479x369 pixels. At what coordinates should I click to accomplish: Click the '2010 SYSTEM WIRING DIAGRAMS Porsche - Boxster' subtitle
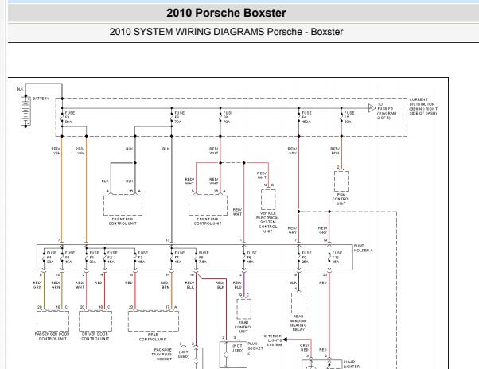pyautogui.click(x=226, y=32)
